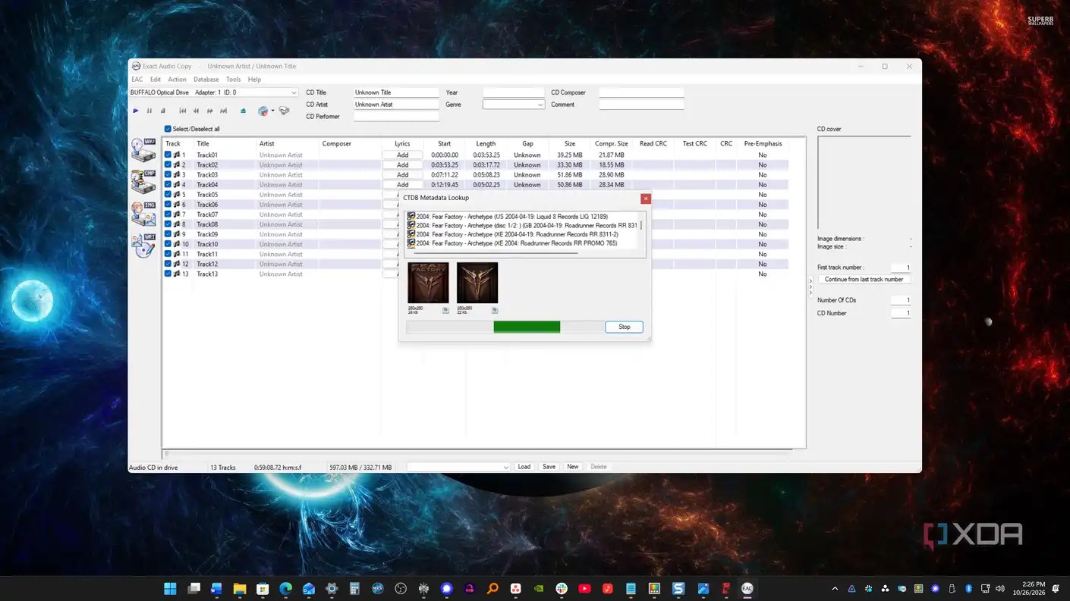Open the EAC menu
This screenshot has width=1070, height=601.
coord(137,79)
